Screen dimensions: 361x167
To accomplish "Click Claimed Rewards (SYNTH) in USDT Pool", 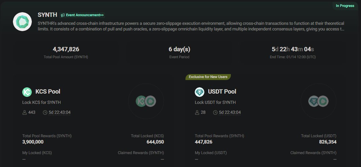I will click(x=313, y=153).
